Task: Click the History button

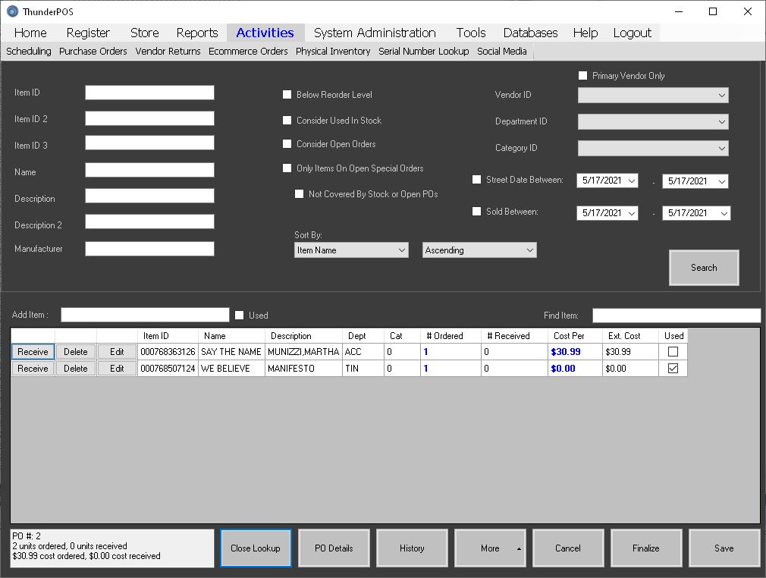Action: coord(412,548)
